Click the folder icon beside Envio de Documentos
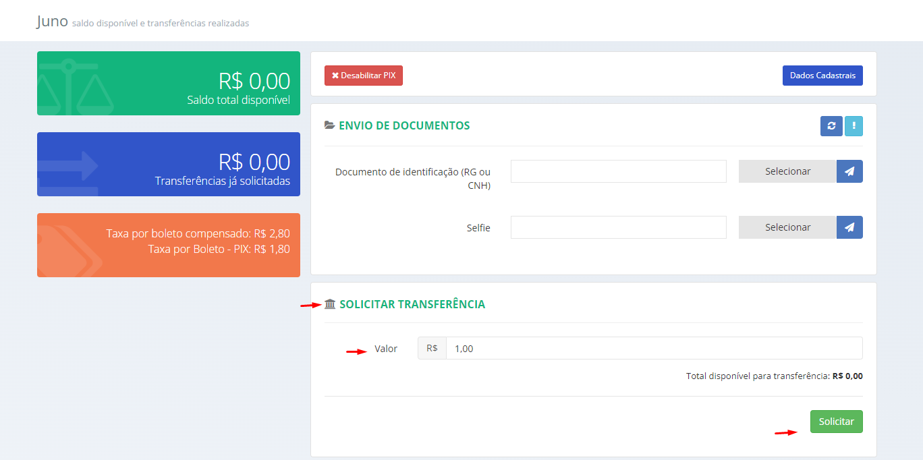This screenshot has height=460, width=923. (329, 125)
